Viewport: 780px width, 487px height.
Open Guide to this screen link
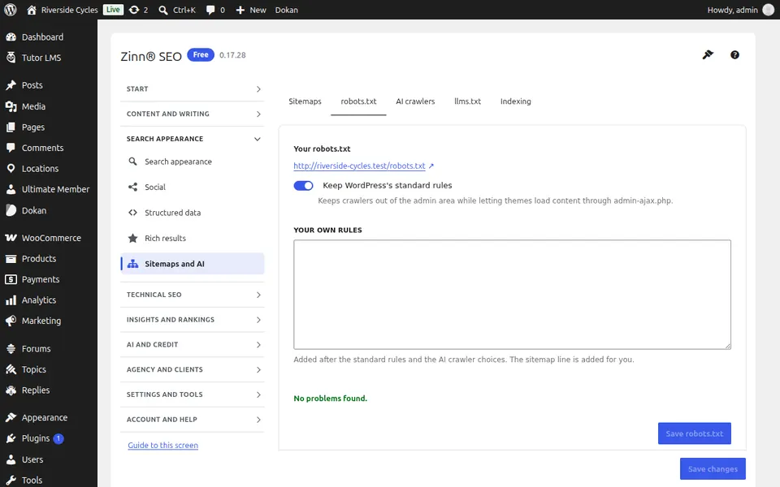click(x=163, y=446)
